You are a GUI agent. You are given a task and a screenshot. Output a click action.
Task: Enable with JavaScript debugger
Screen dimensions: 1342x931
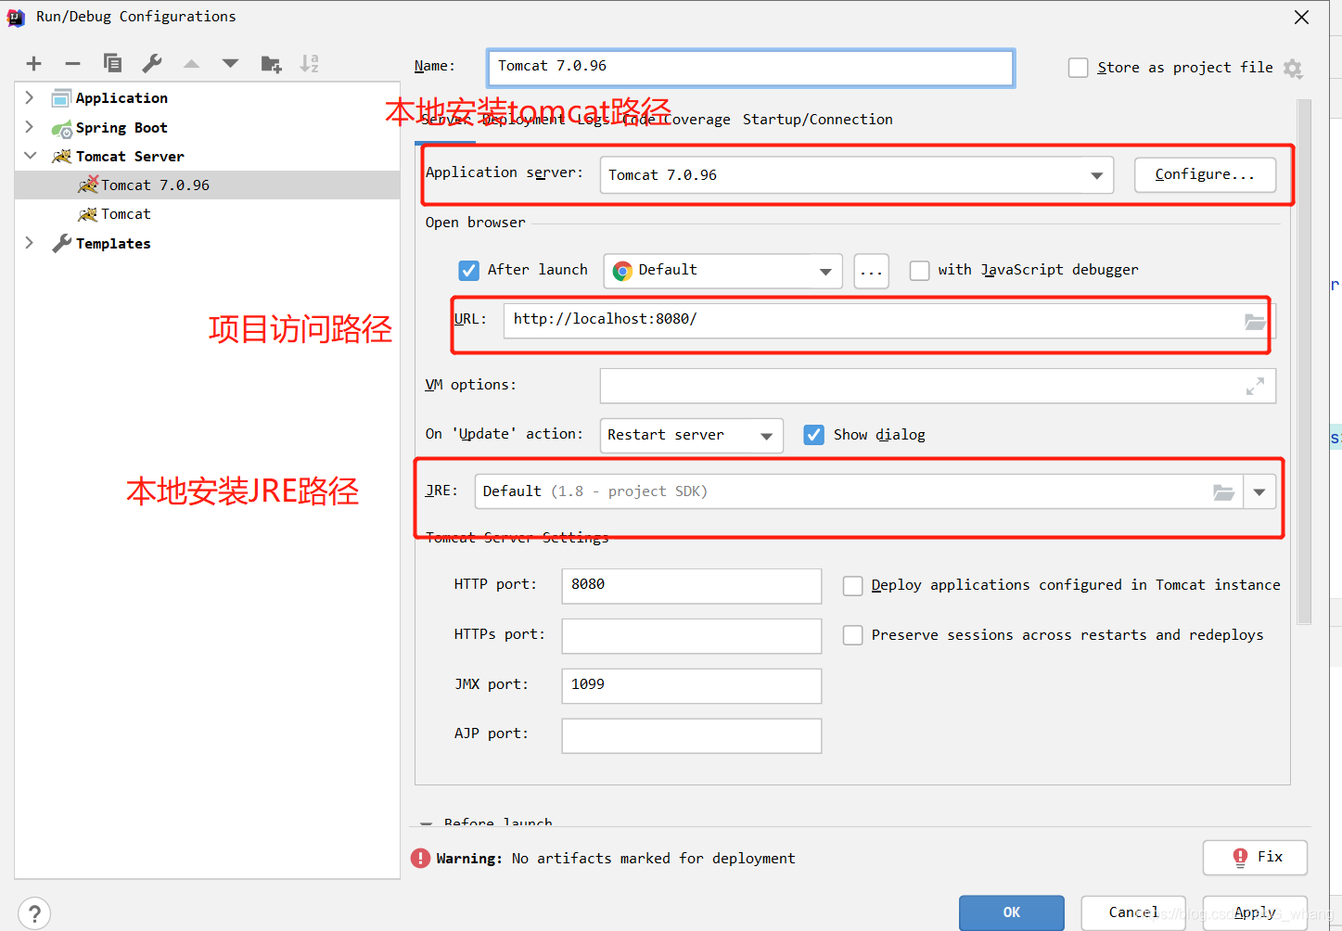[919, 270]
